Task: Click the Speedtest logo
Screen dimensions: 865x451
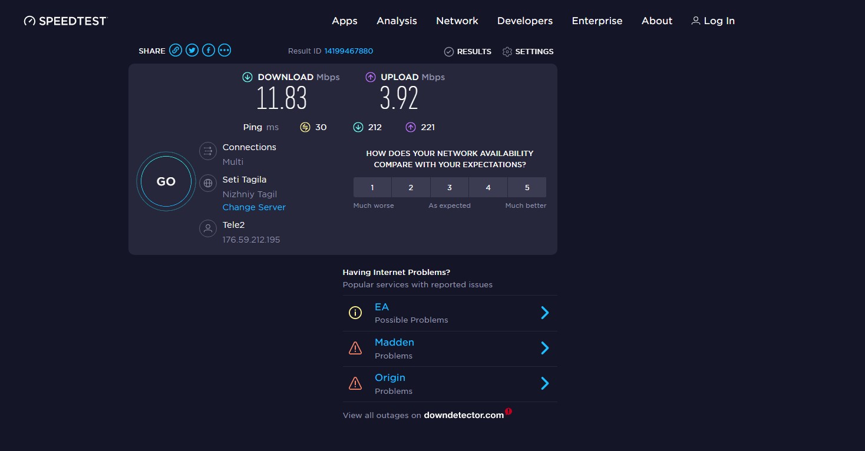Action: point(65,21)
